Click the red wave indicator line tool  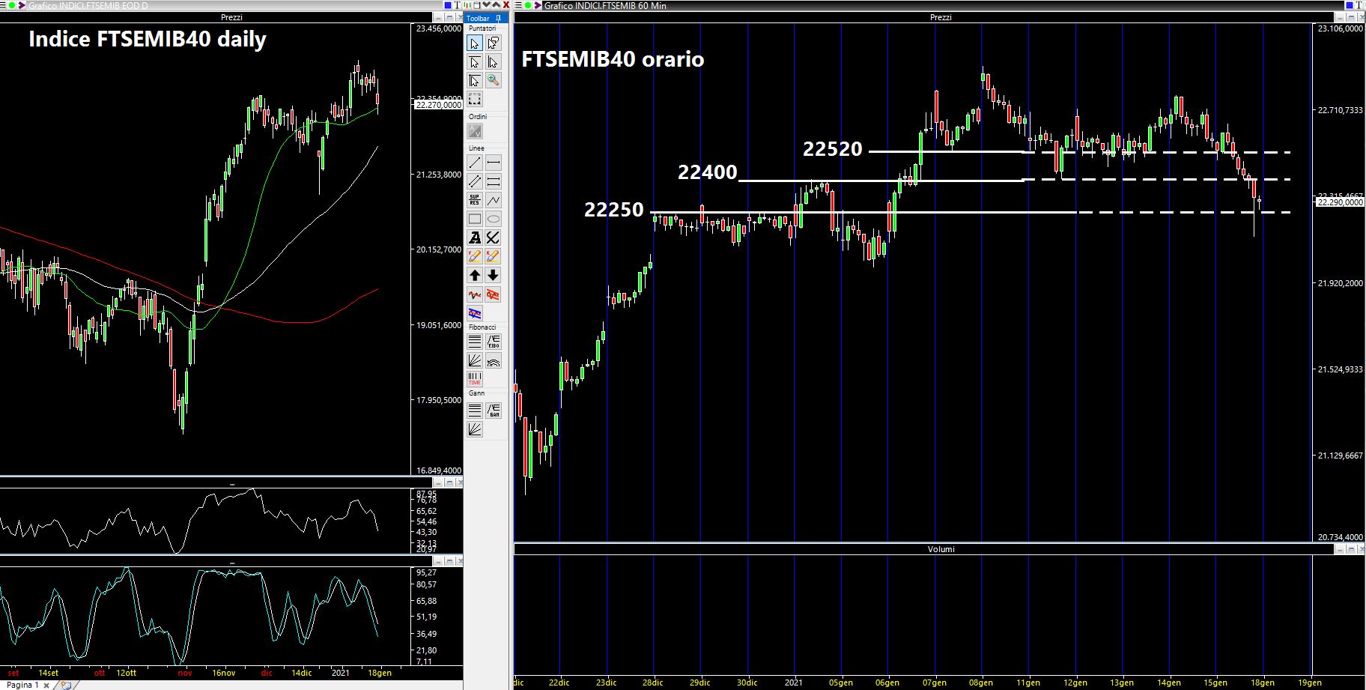click(x=475, y=294)
